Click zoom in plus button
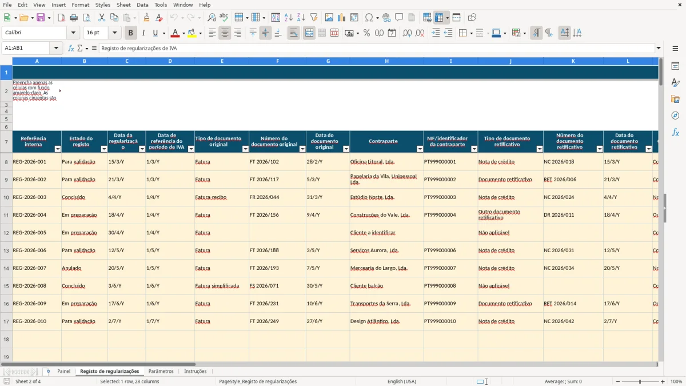This screenshot has height=386, width=686. [663, 381]
